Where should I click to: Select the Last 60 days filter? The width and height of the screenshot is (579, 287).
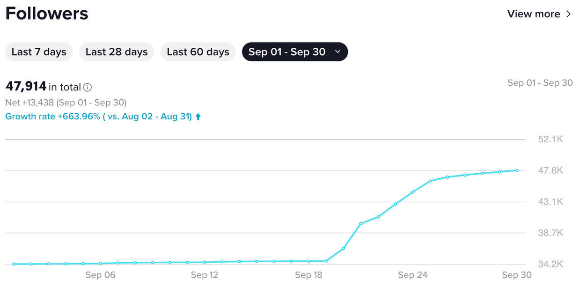(x=198, y=52)
